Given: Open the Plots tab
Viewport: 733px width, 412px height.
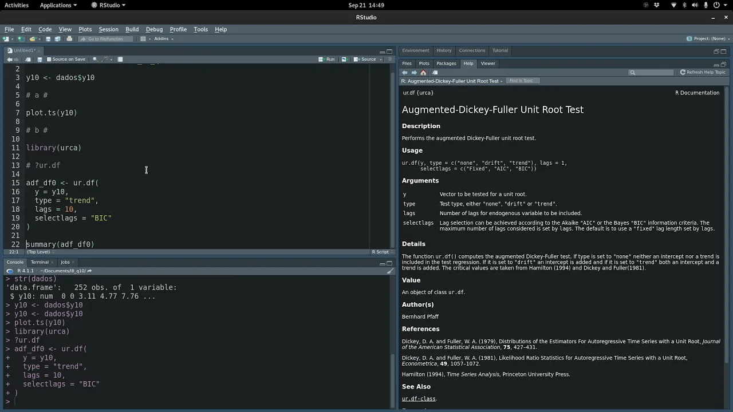Looking at the screenshot, I should (424, 64).
